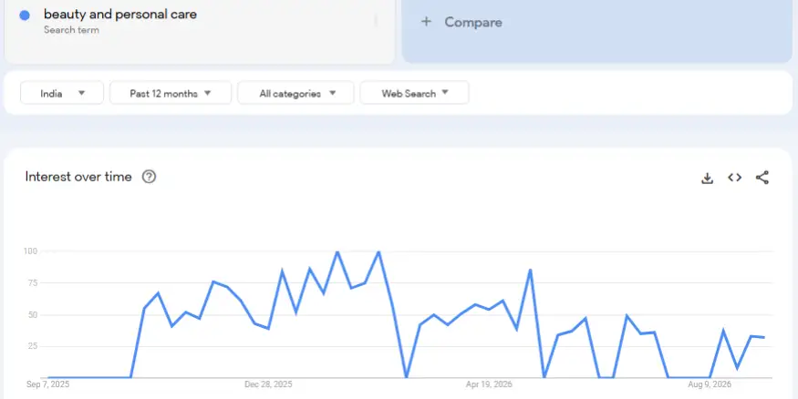Select the Aug 9, 2026 axis label
Viewport: 798px width, 399px height.
tap(710, 384)
